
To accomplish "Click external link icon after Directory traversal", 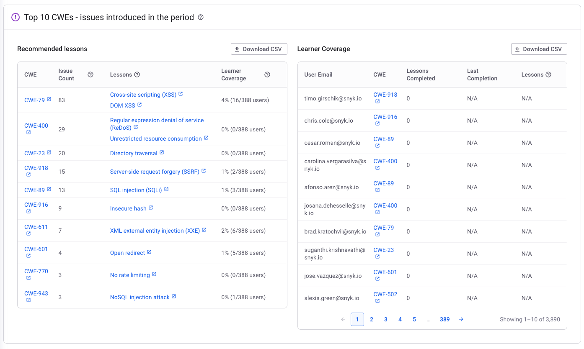I will point(162,153).
